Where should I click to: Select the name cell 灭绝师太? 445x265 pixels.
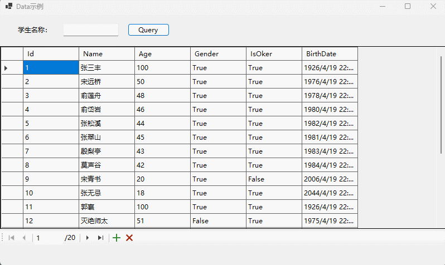(107, 220)
